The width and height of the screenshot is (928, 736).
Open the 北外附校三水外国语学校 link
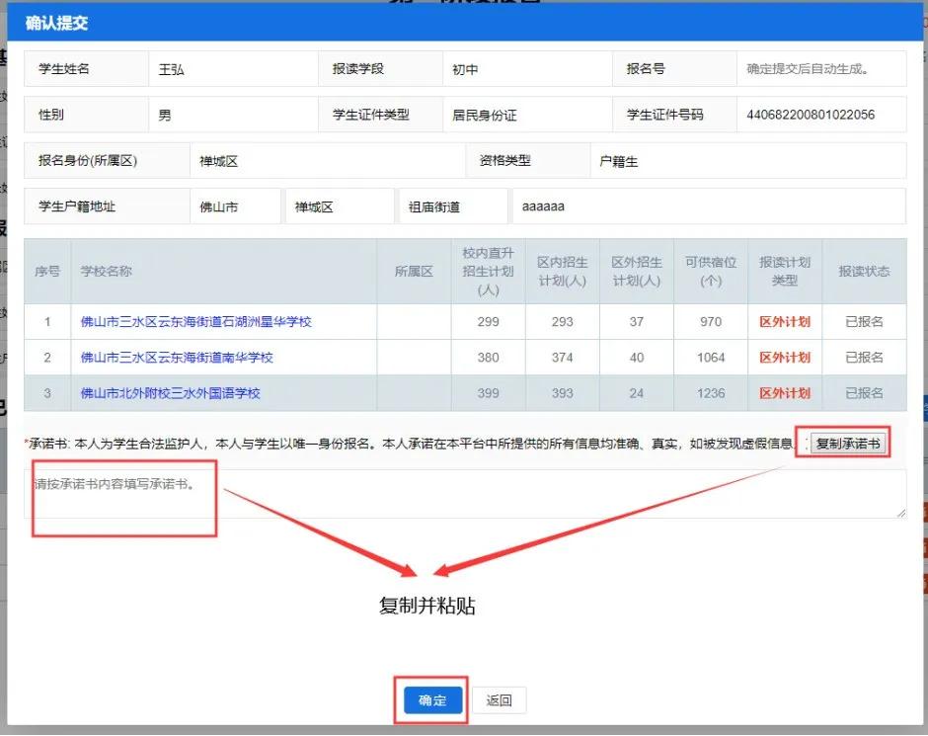[171, 393]
